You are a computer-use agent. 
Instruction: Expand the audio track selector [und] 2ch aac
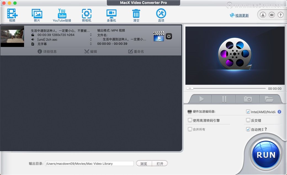(91, 39)
